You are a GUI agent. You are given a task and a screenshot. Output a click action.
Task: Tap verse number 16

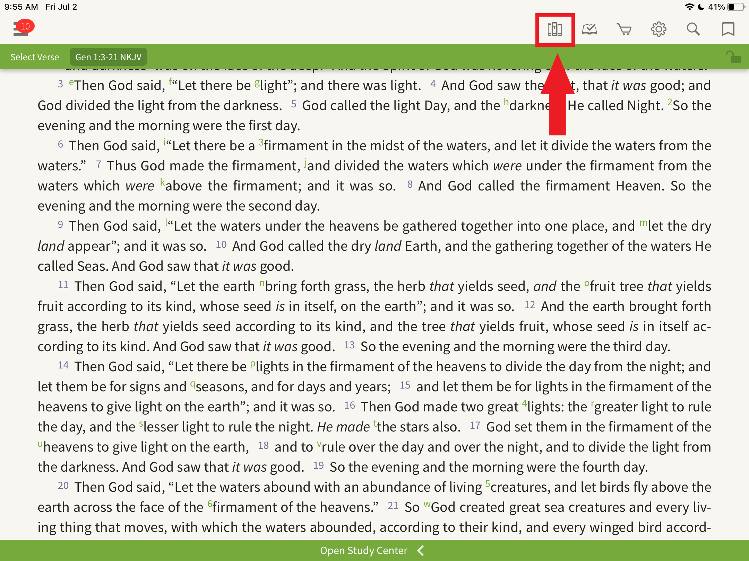pyautogui.click(x=350, y=405)
